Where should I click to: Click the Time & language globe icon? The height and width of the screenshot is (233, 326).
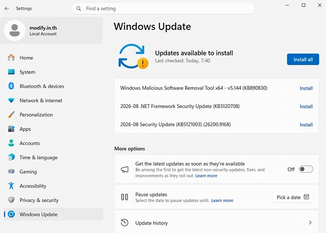(x=11, y=158)
